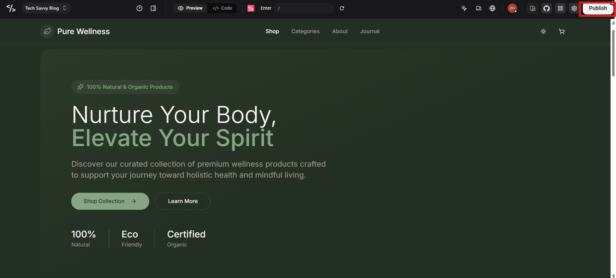Click the 100% Natural stat
This screenshot has width=616, height=278.
[84, 239]
